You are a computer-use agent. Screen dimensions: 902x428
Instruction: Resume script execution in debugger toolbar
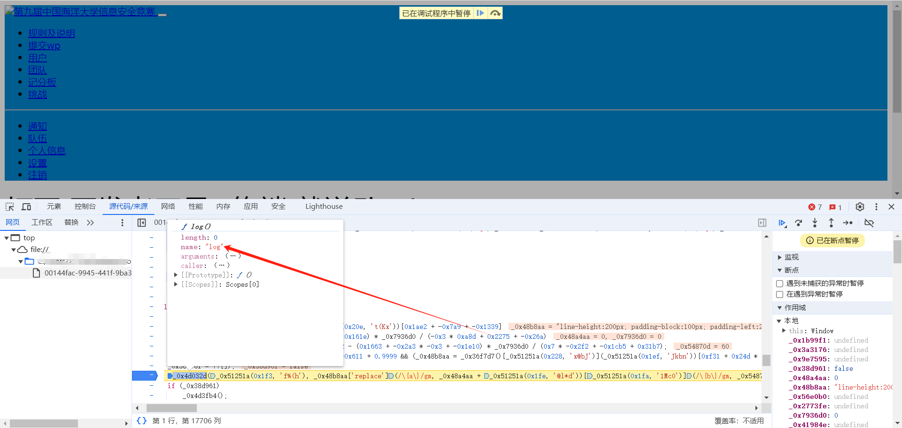(x=782, y=223)
